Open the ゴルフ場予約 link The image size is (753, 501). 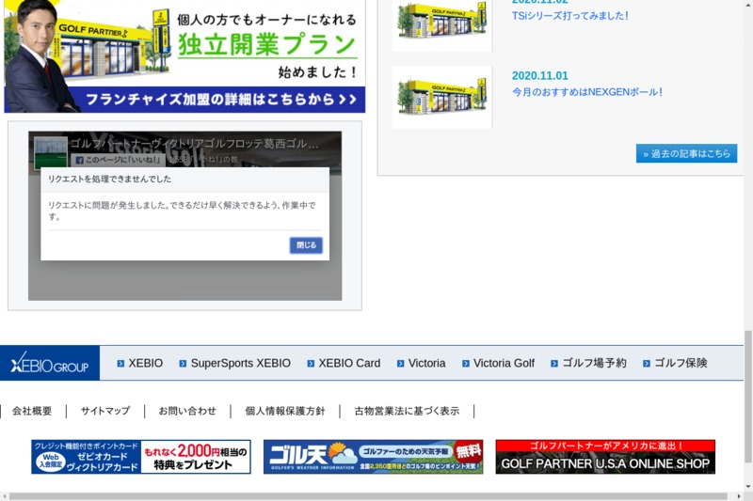click(x=594, y=364)
